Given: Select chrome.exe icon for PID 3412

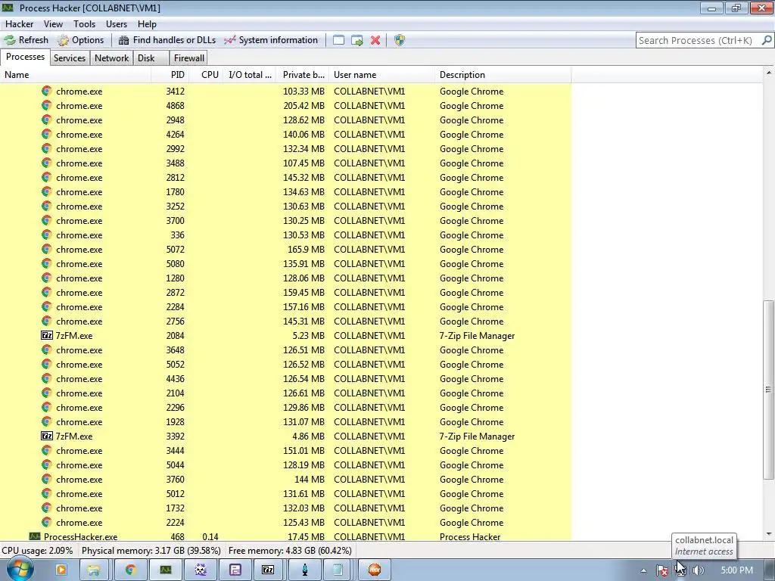Looking at the screenshot, I should coord(46,91).
